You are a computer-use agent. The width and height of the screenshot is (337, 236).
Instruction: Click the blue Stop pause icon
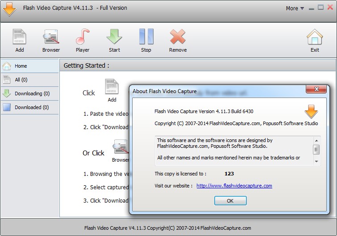pyautogui.click(x=146, y=37)
